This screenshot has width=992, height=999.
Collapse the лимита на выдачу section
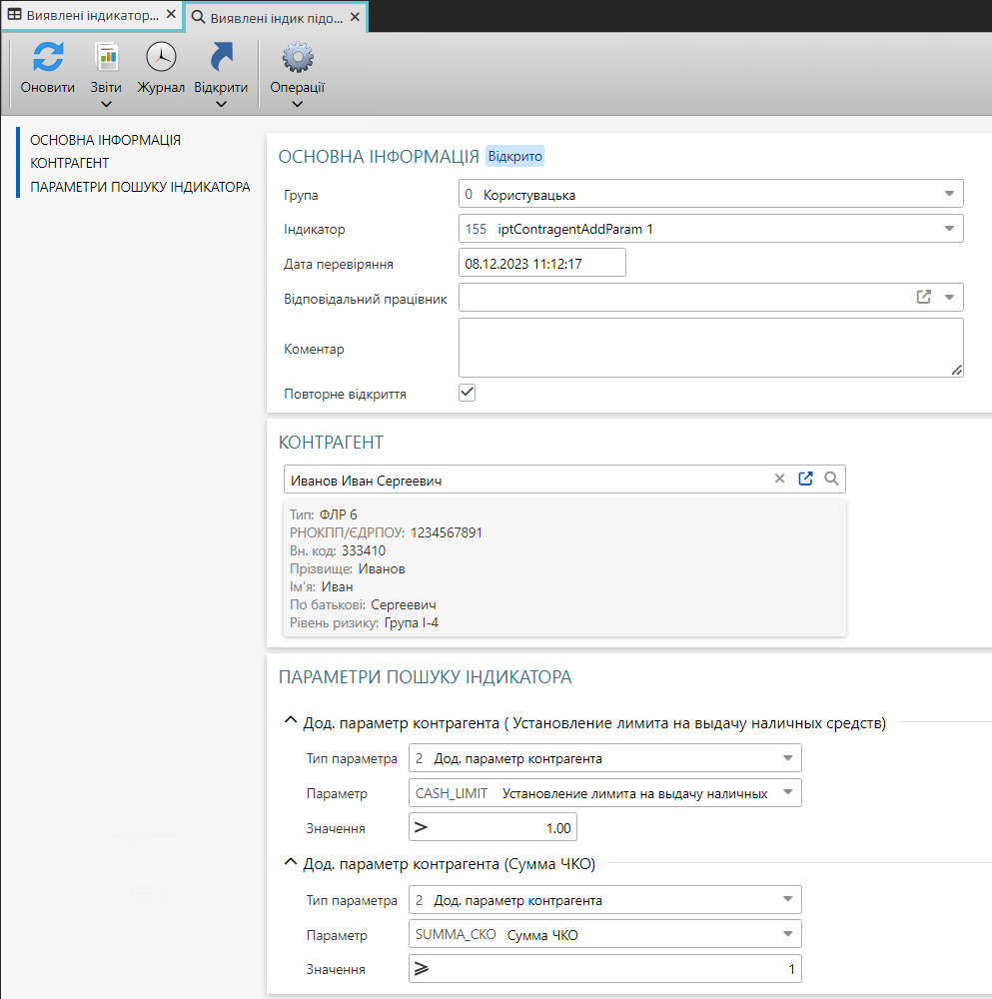pos(291,723)
